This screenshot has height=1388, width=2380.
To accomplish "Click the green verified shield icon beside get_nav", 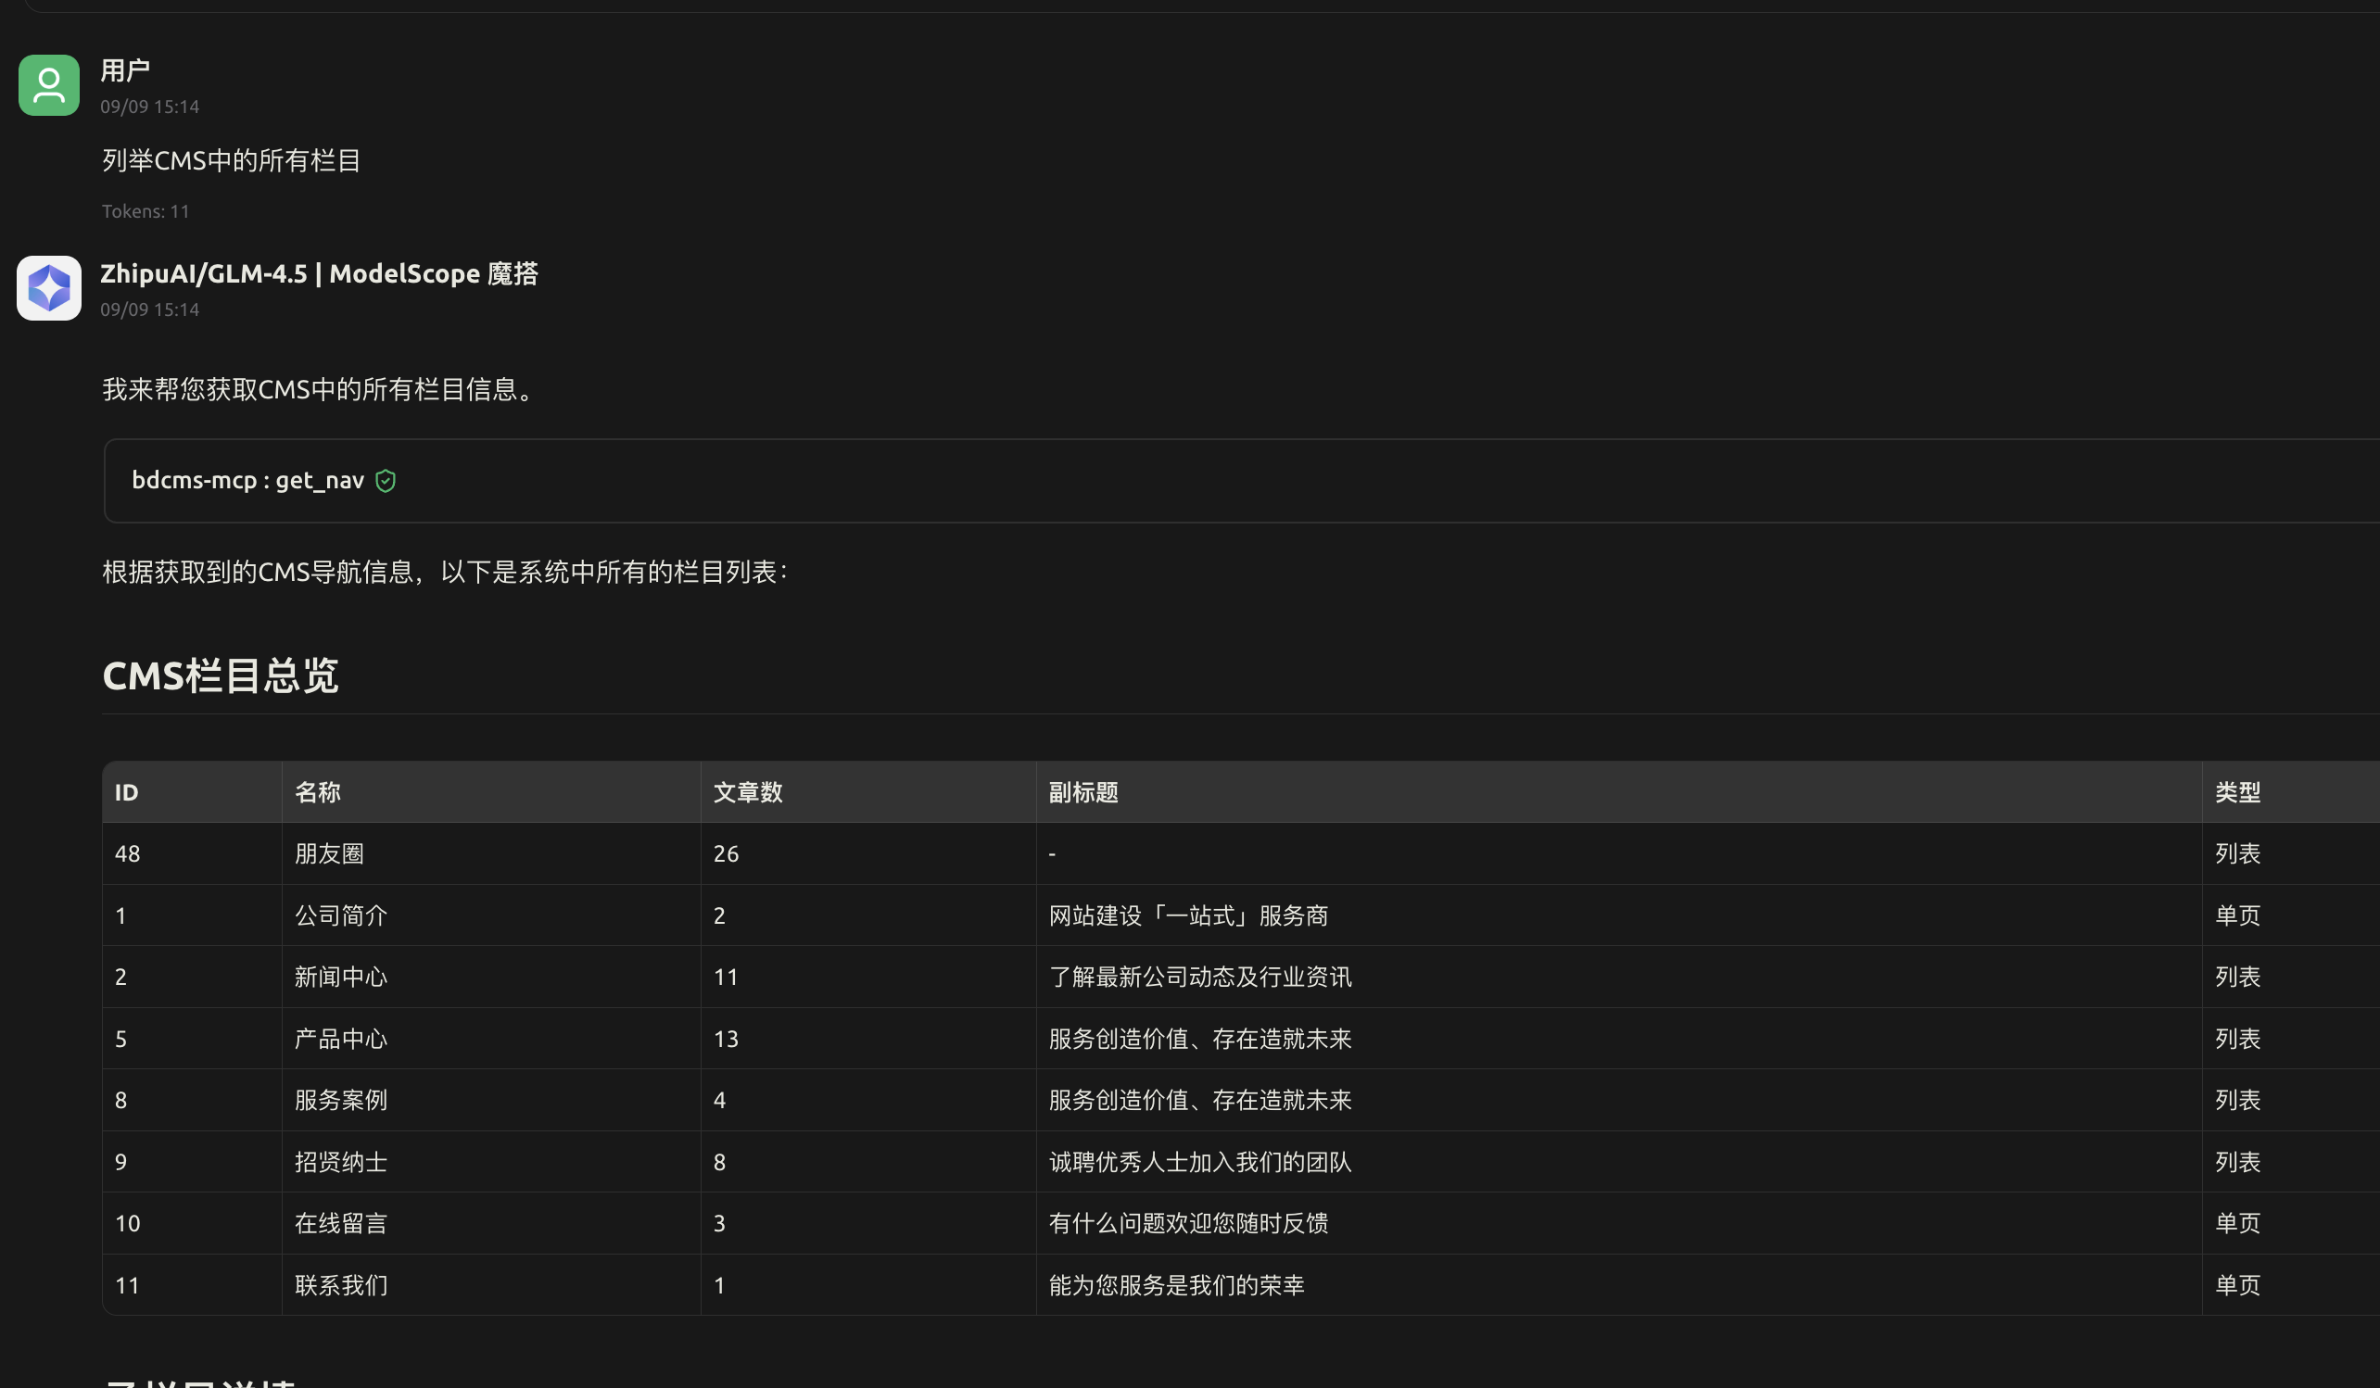I will pos(386,481).
